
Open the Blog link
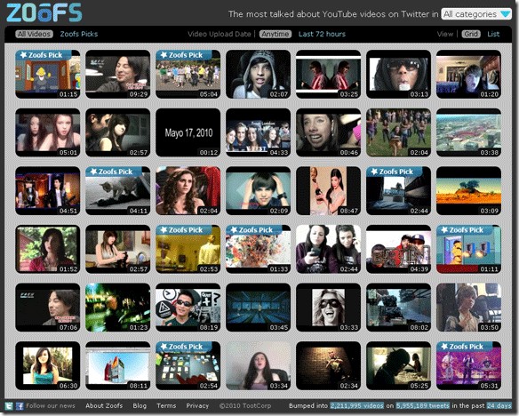point(140,405)
